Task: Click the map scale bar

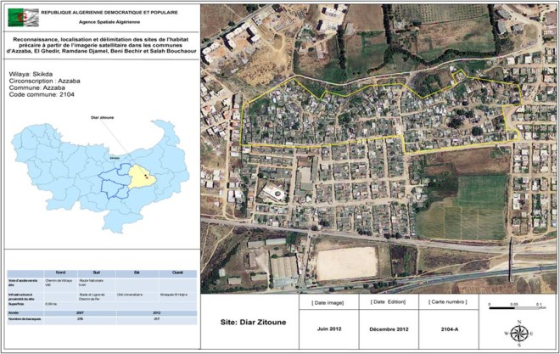Action: (512, 308)
